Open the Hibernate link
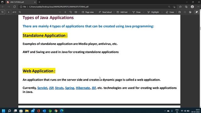The image size is (201, 113). point(83,88)
